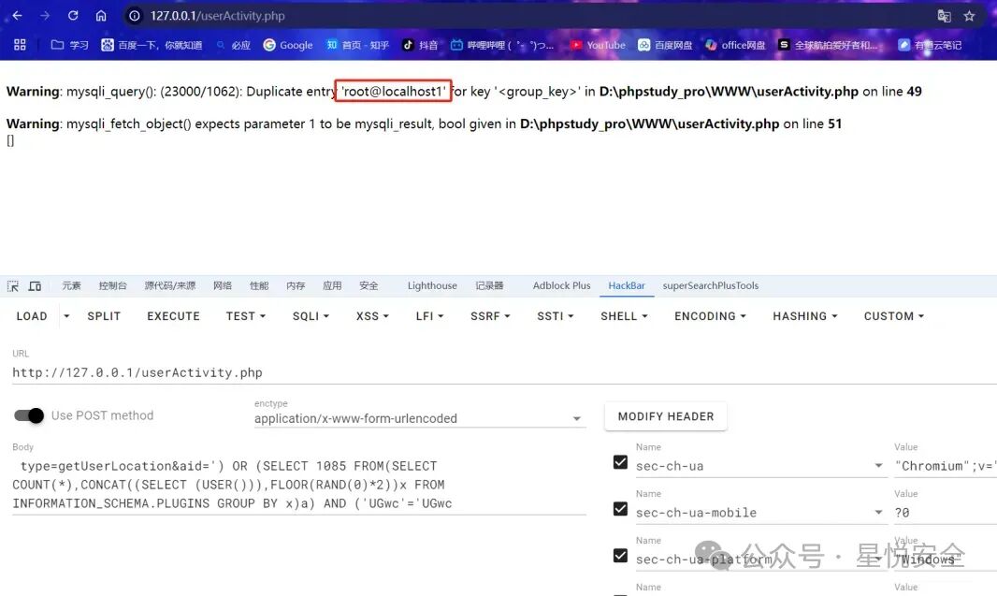Open the 有道云笔记 bookmark
Viewport: 997px width, 596px height.
930,45
